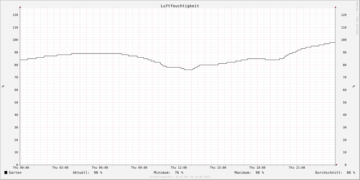Viewport: 360px width, 180px height.
Task: Click the 0 label on the right axis
Action: pyautogui.click(x=346, y=165)
